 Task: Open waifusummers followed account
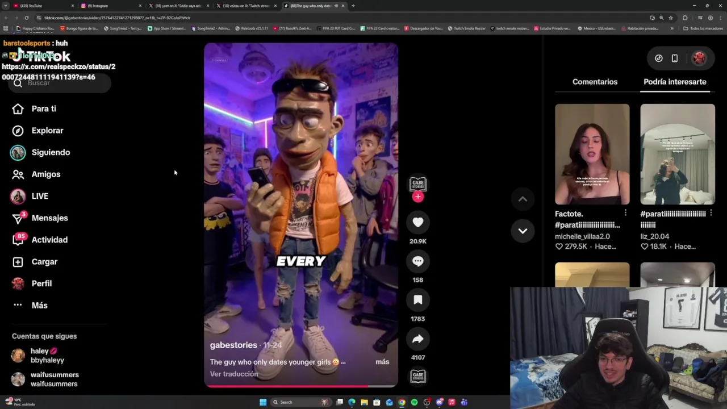pos(45,379)
